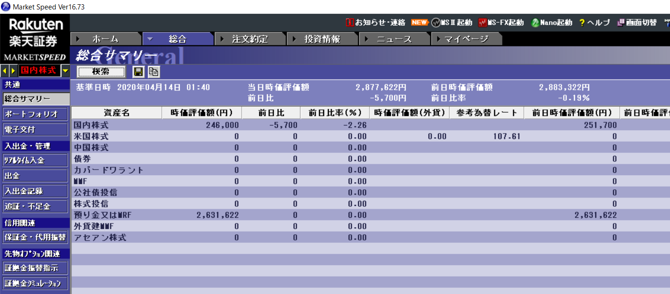Viewport: 670px width, 294px height.
Task: Sort by 時価評価額(円) column header
Action: pyautogui.click(x=202, y=113)
